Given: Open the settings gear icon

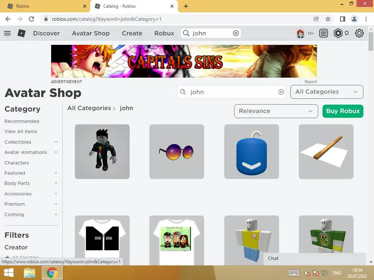Looking at the screenshot, I should click(x=359, y=33).
